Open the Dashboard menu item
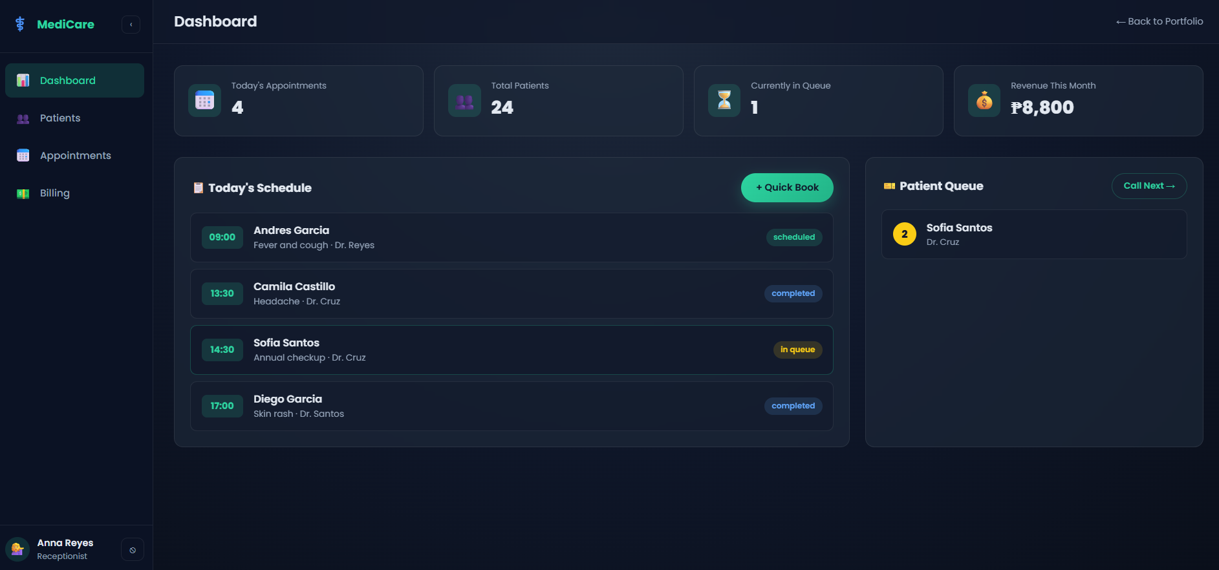Image resolution: width=1219 pixels, height=570 pixels. click(x=74, y=80)
